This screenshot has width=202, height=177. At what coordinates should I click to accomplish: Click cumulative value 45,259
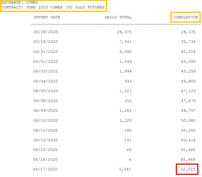click(188, 71)
